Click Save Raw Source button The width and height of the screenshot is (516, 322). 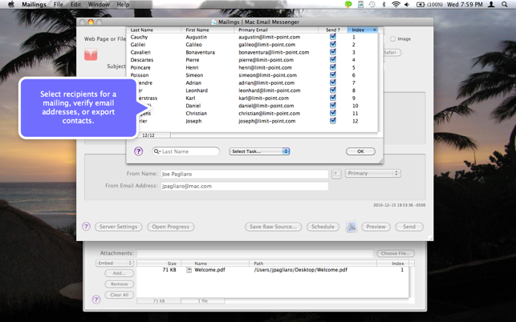[x=273, y=227]
